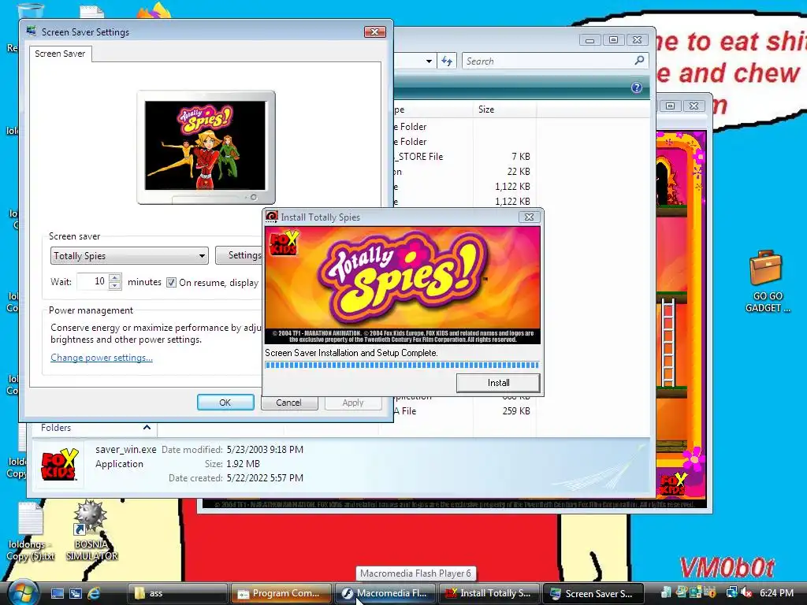807x605 pixels.
Task: Sort by the Size column header
Action: pos(504,109)
